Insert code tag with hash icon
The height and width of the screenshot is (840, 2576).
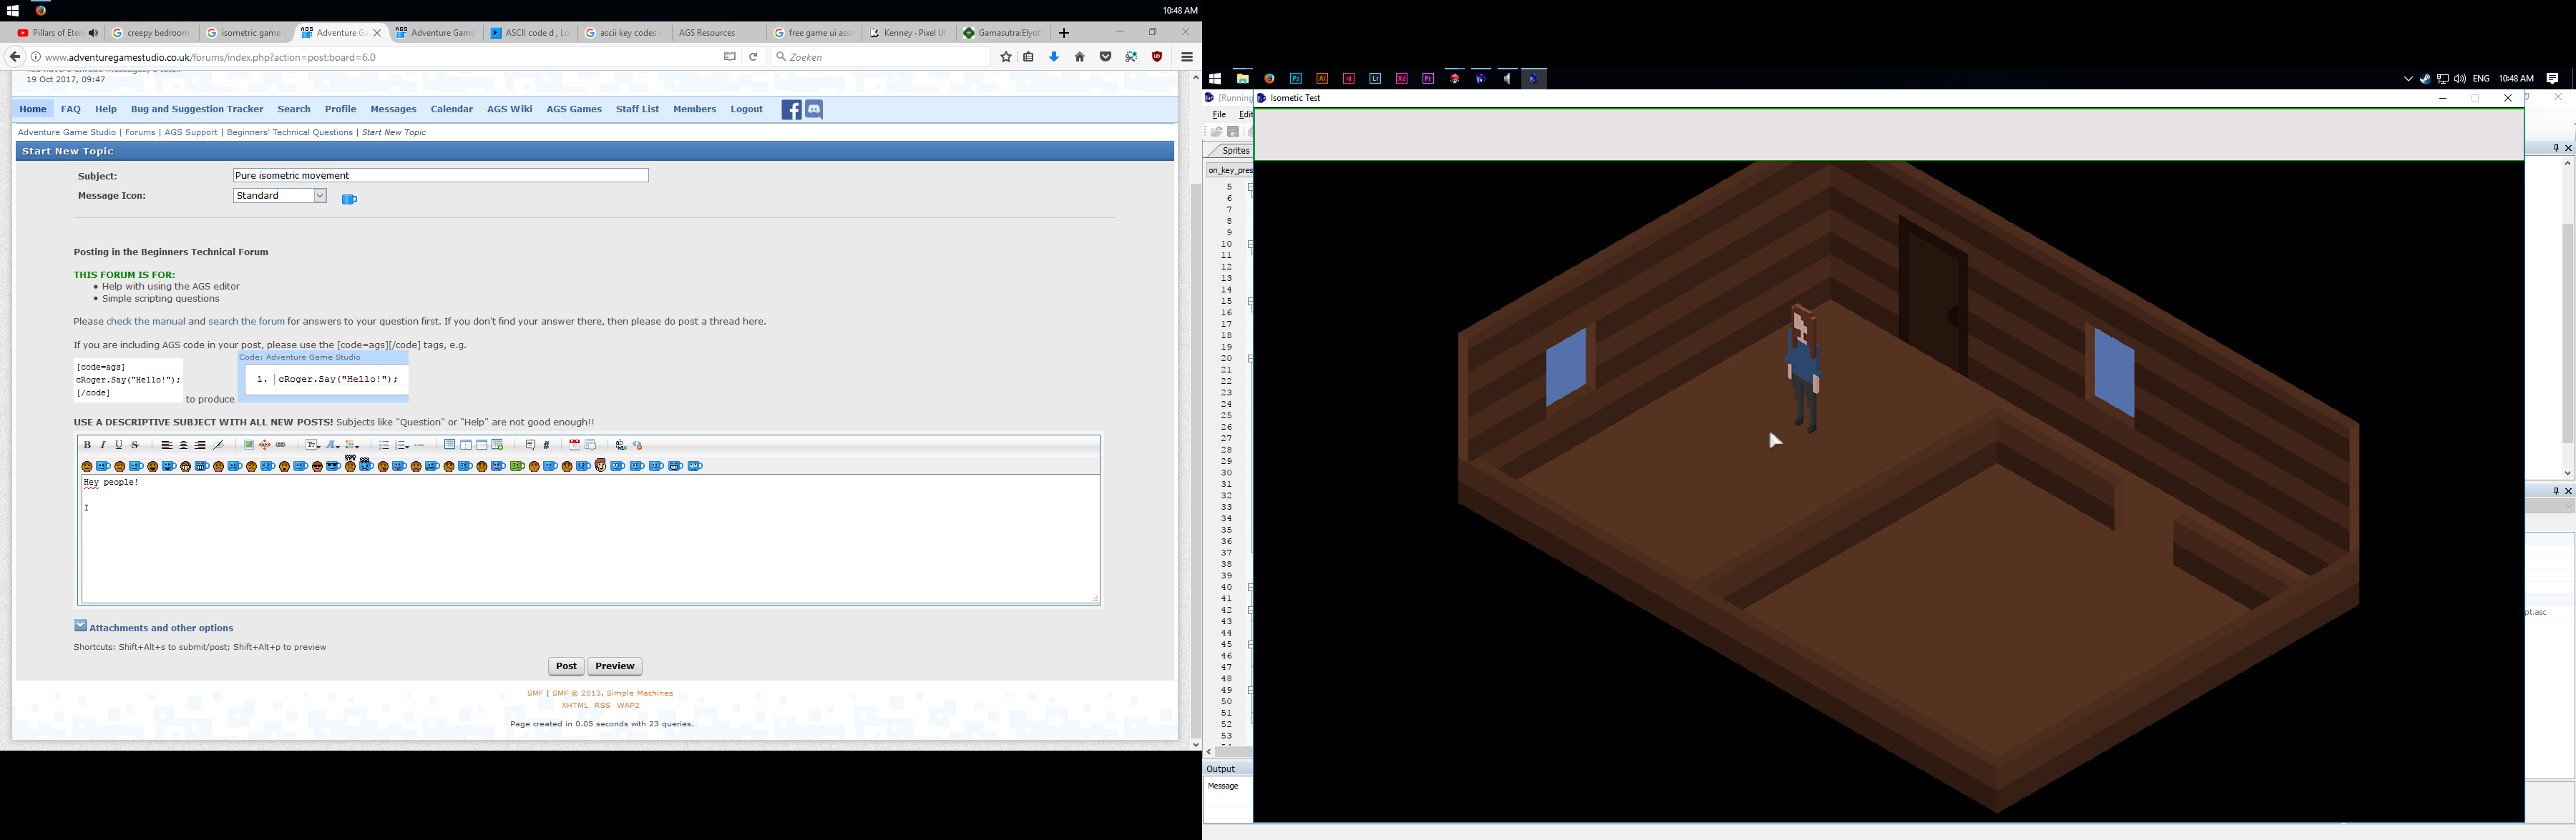tap(546, 445)
